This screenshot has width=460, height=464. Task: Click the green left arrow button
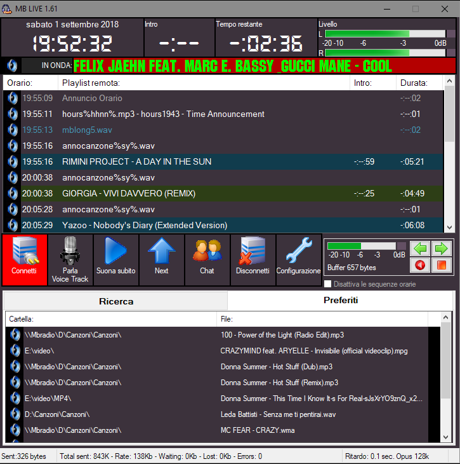[x=420, y=249]
